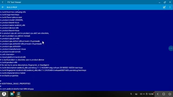Click the comment 'use ro.product.cpu.abilist instead'
This screenshot has width=173, height=97.
(15, 36)
